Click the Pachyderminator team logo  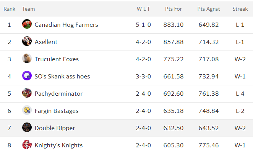tap(27, 93)
